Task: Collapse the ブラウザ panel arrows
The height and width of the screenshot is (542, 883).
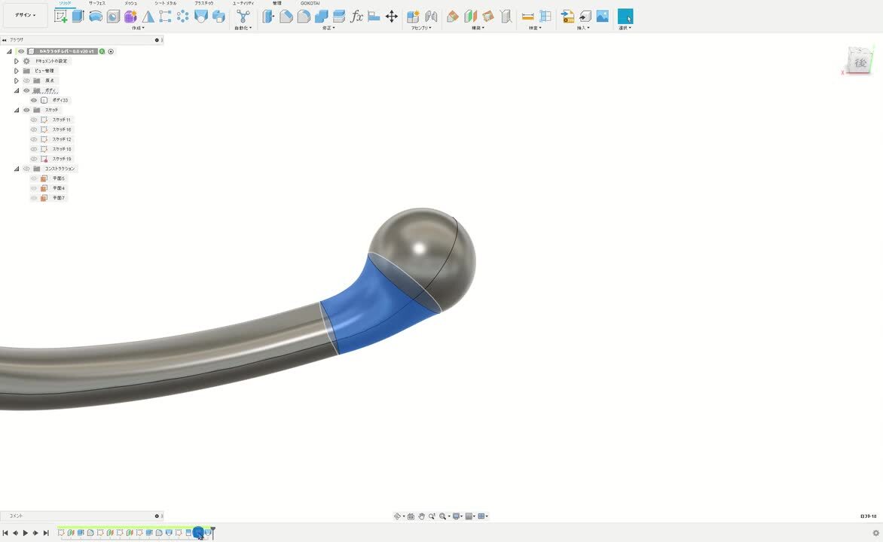Action: pyautogui.click(x=5, y=40)
